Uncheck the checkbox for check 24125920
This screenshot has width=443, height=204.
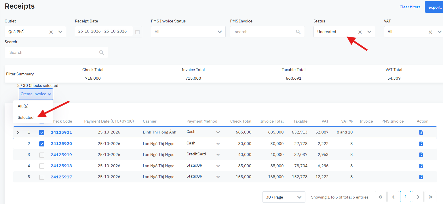tap(42, 144)
